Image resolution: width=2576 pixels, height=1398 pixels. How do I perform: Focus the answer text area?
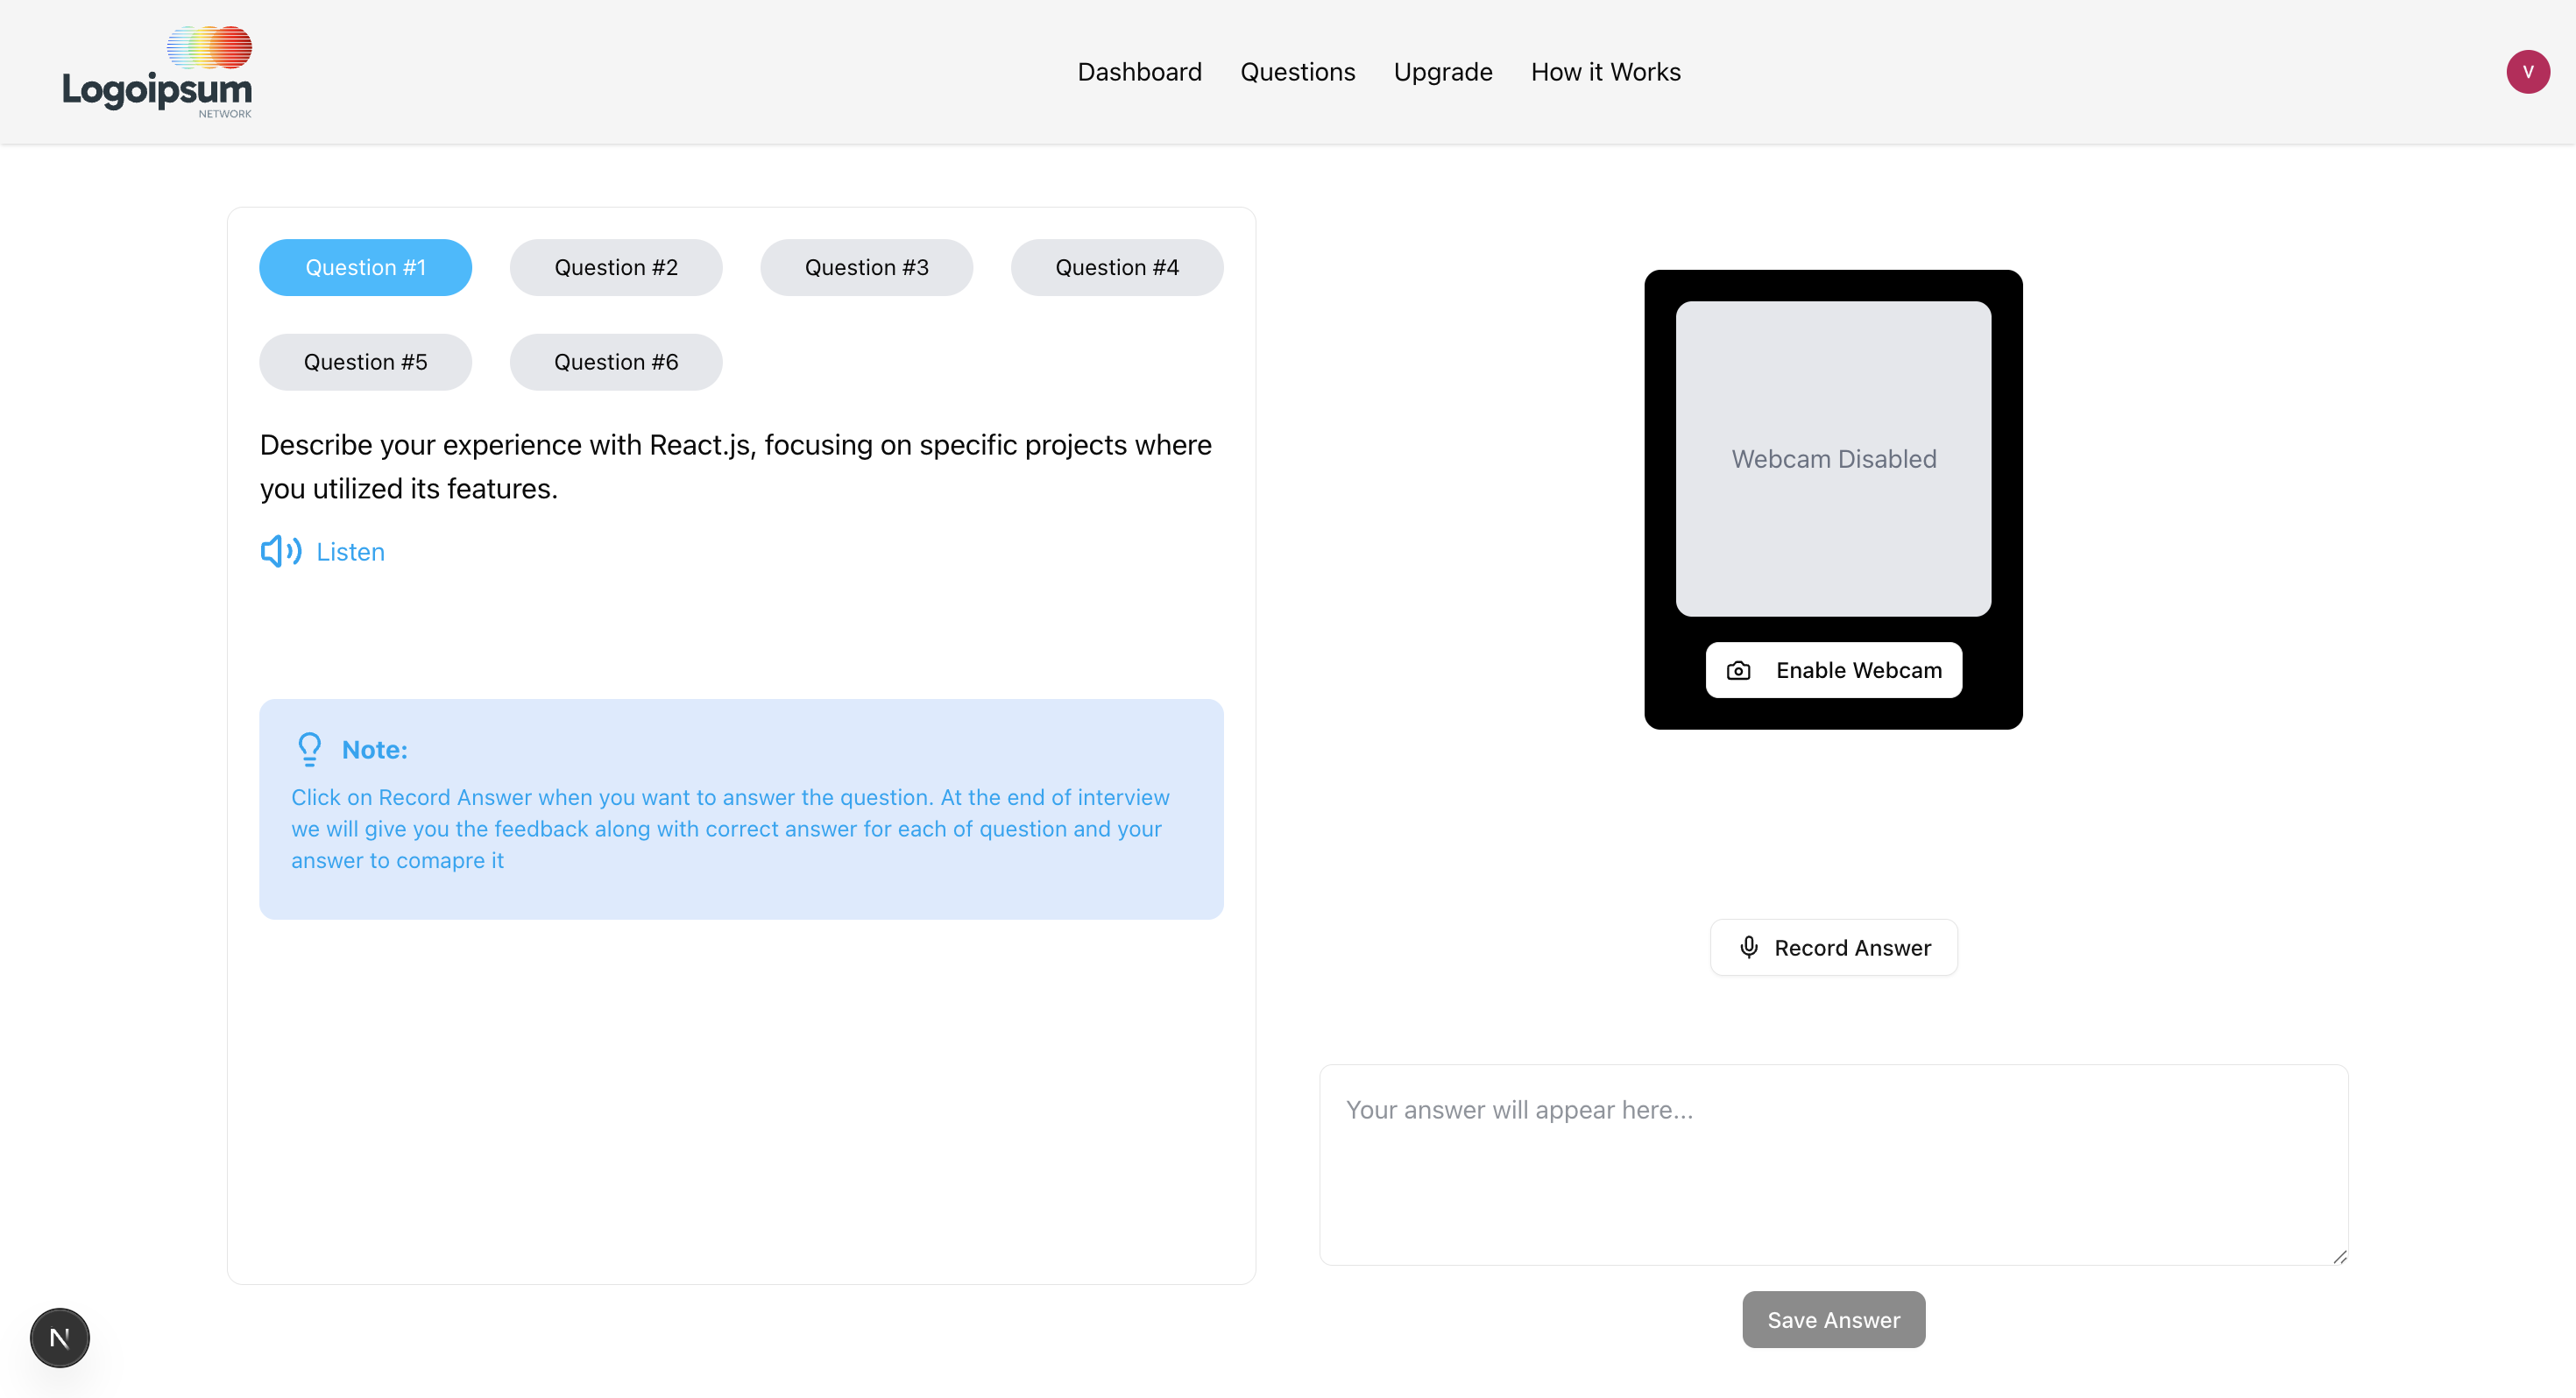(1833, 1164)
